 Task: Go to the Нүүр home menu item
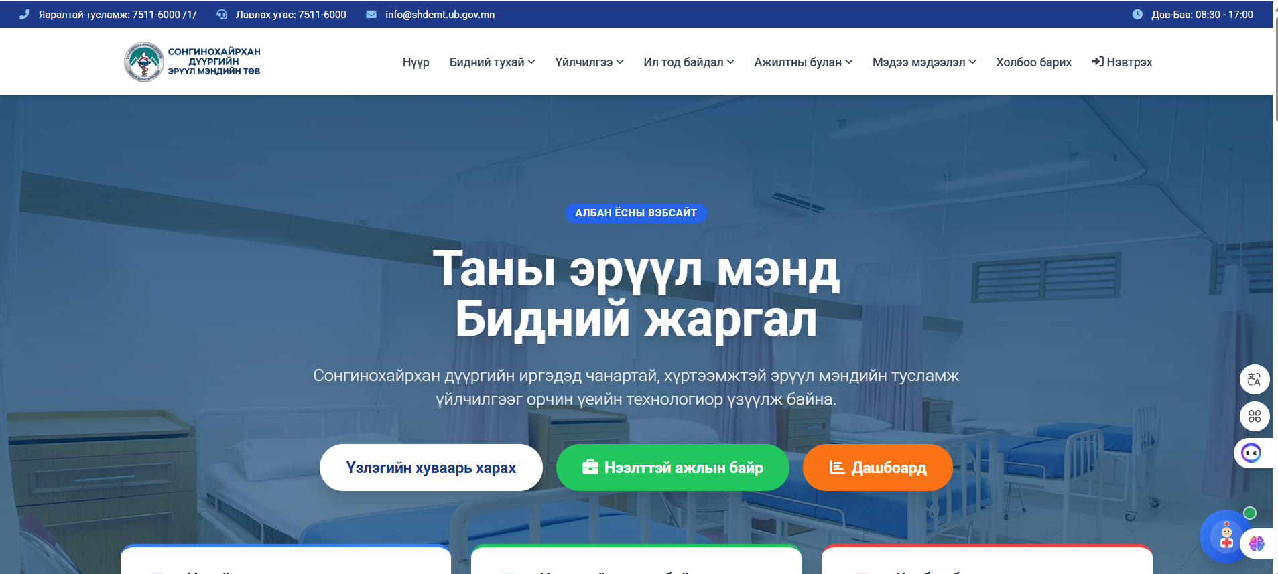(x=416, y=62)
